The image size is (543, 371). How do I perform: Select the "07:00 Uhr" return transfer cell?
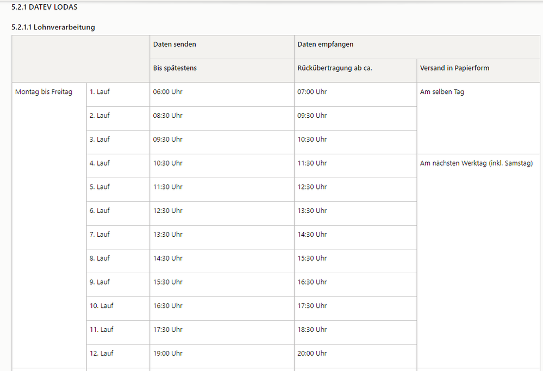coord(312,92)
